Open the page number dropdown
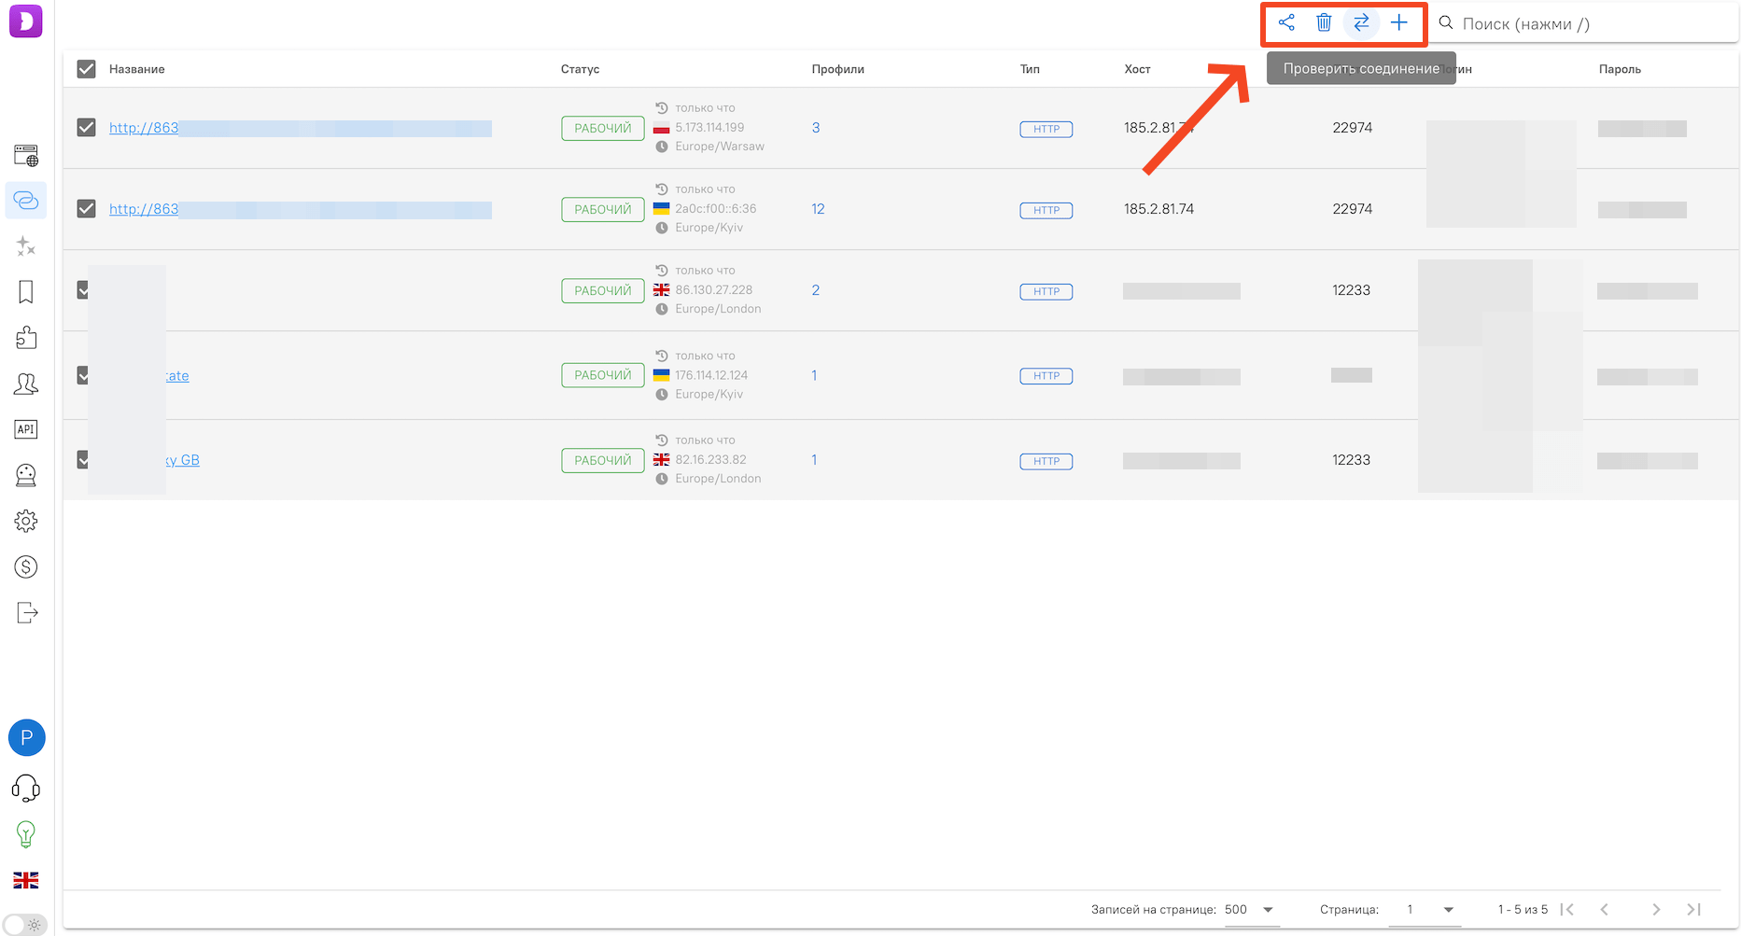Viewport: 1741px width, 936px height. 1425,910
